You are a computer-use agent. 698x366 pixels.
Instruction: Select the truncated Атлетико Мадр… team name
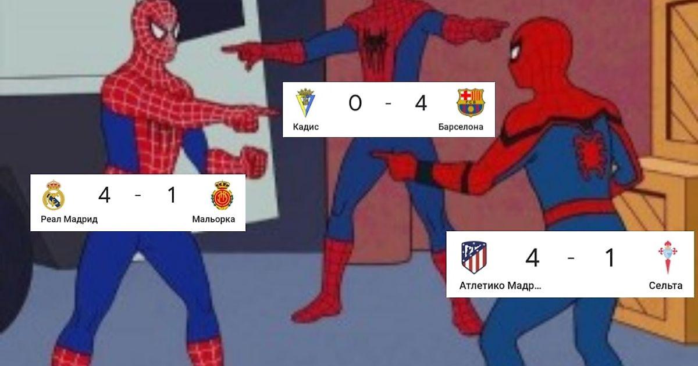500,286
